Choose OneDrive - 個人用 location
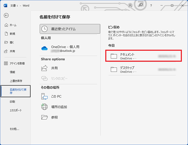The width and height of the screenshot is (188, 145). [68, 49]
